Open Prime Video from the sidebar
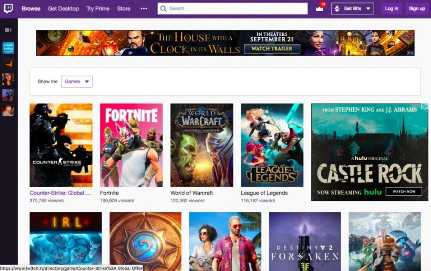 pyautogui.click(x=8, y=47)
